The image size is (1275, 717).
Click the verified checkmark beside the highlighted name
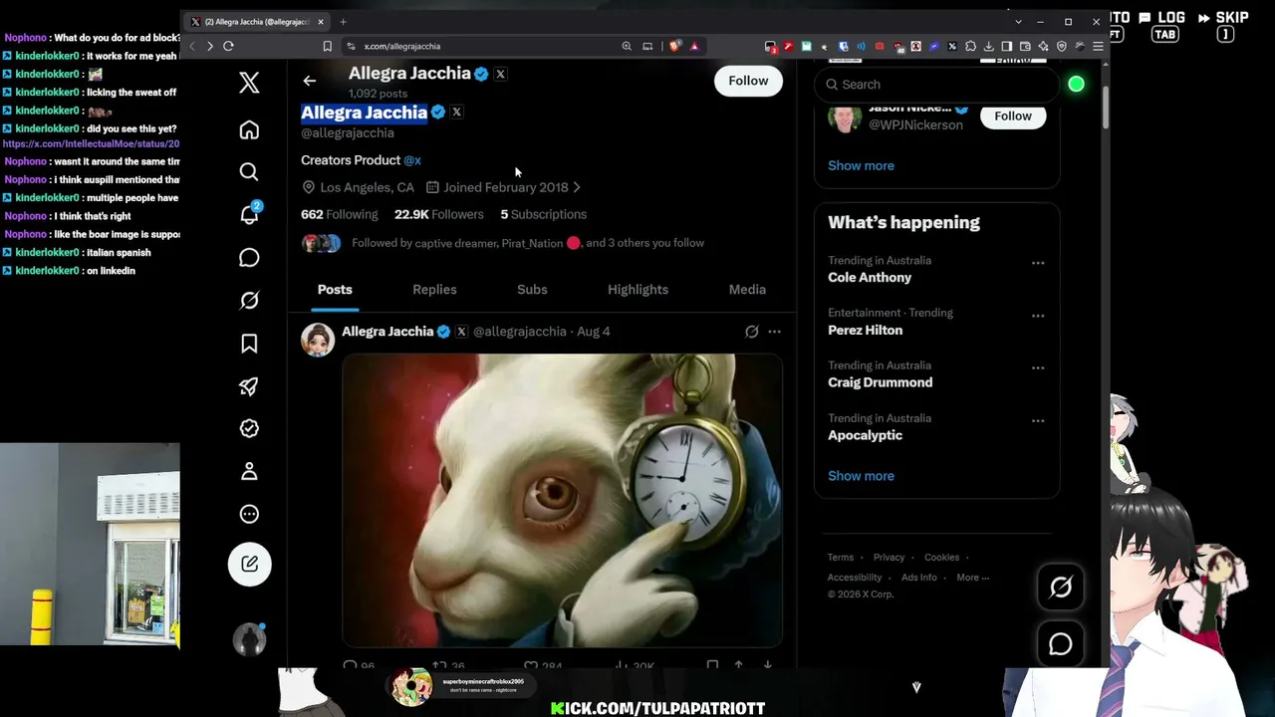click(438, 113)
